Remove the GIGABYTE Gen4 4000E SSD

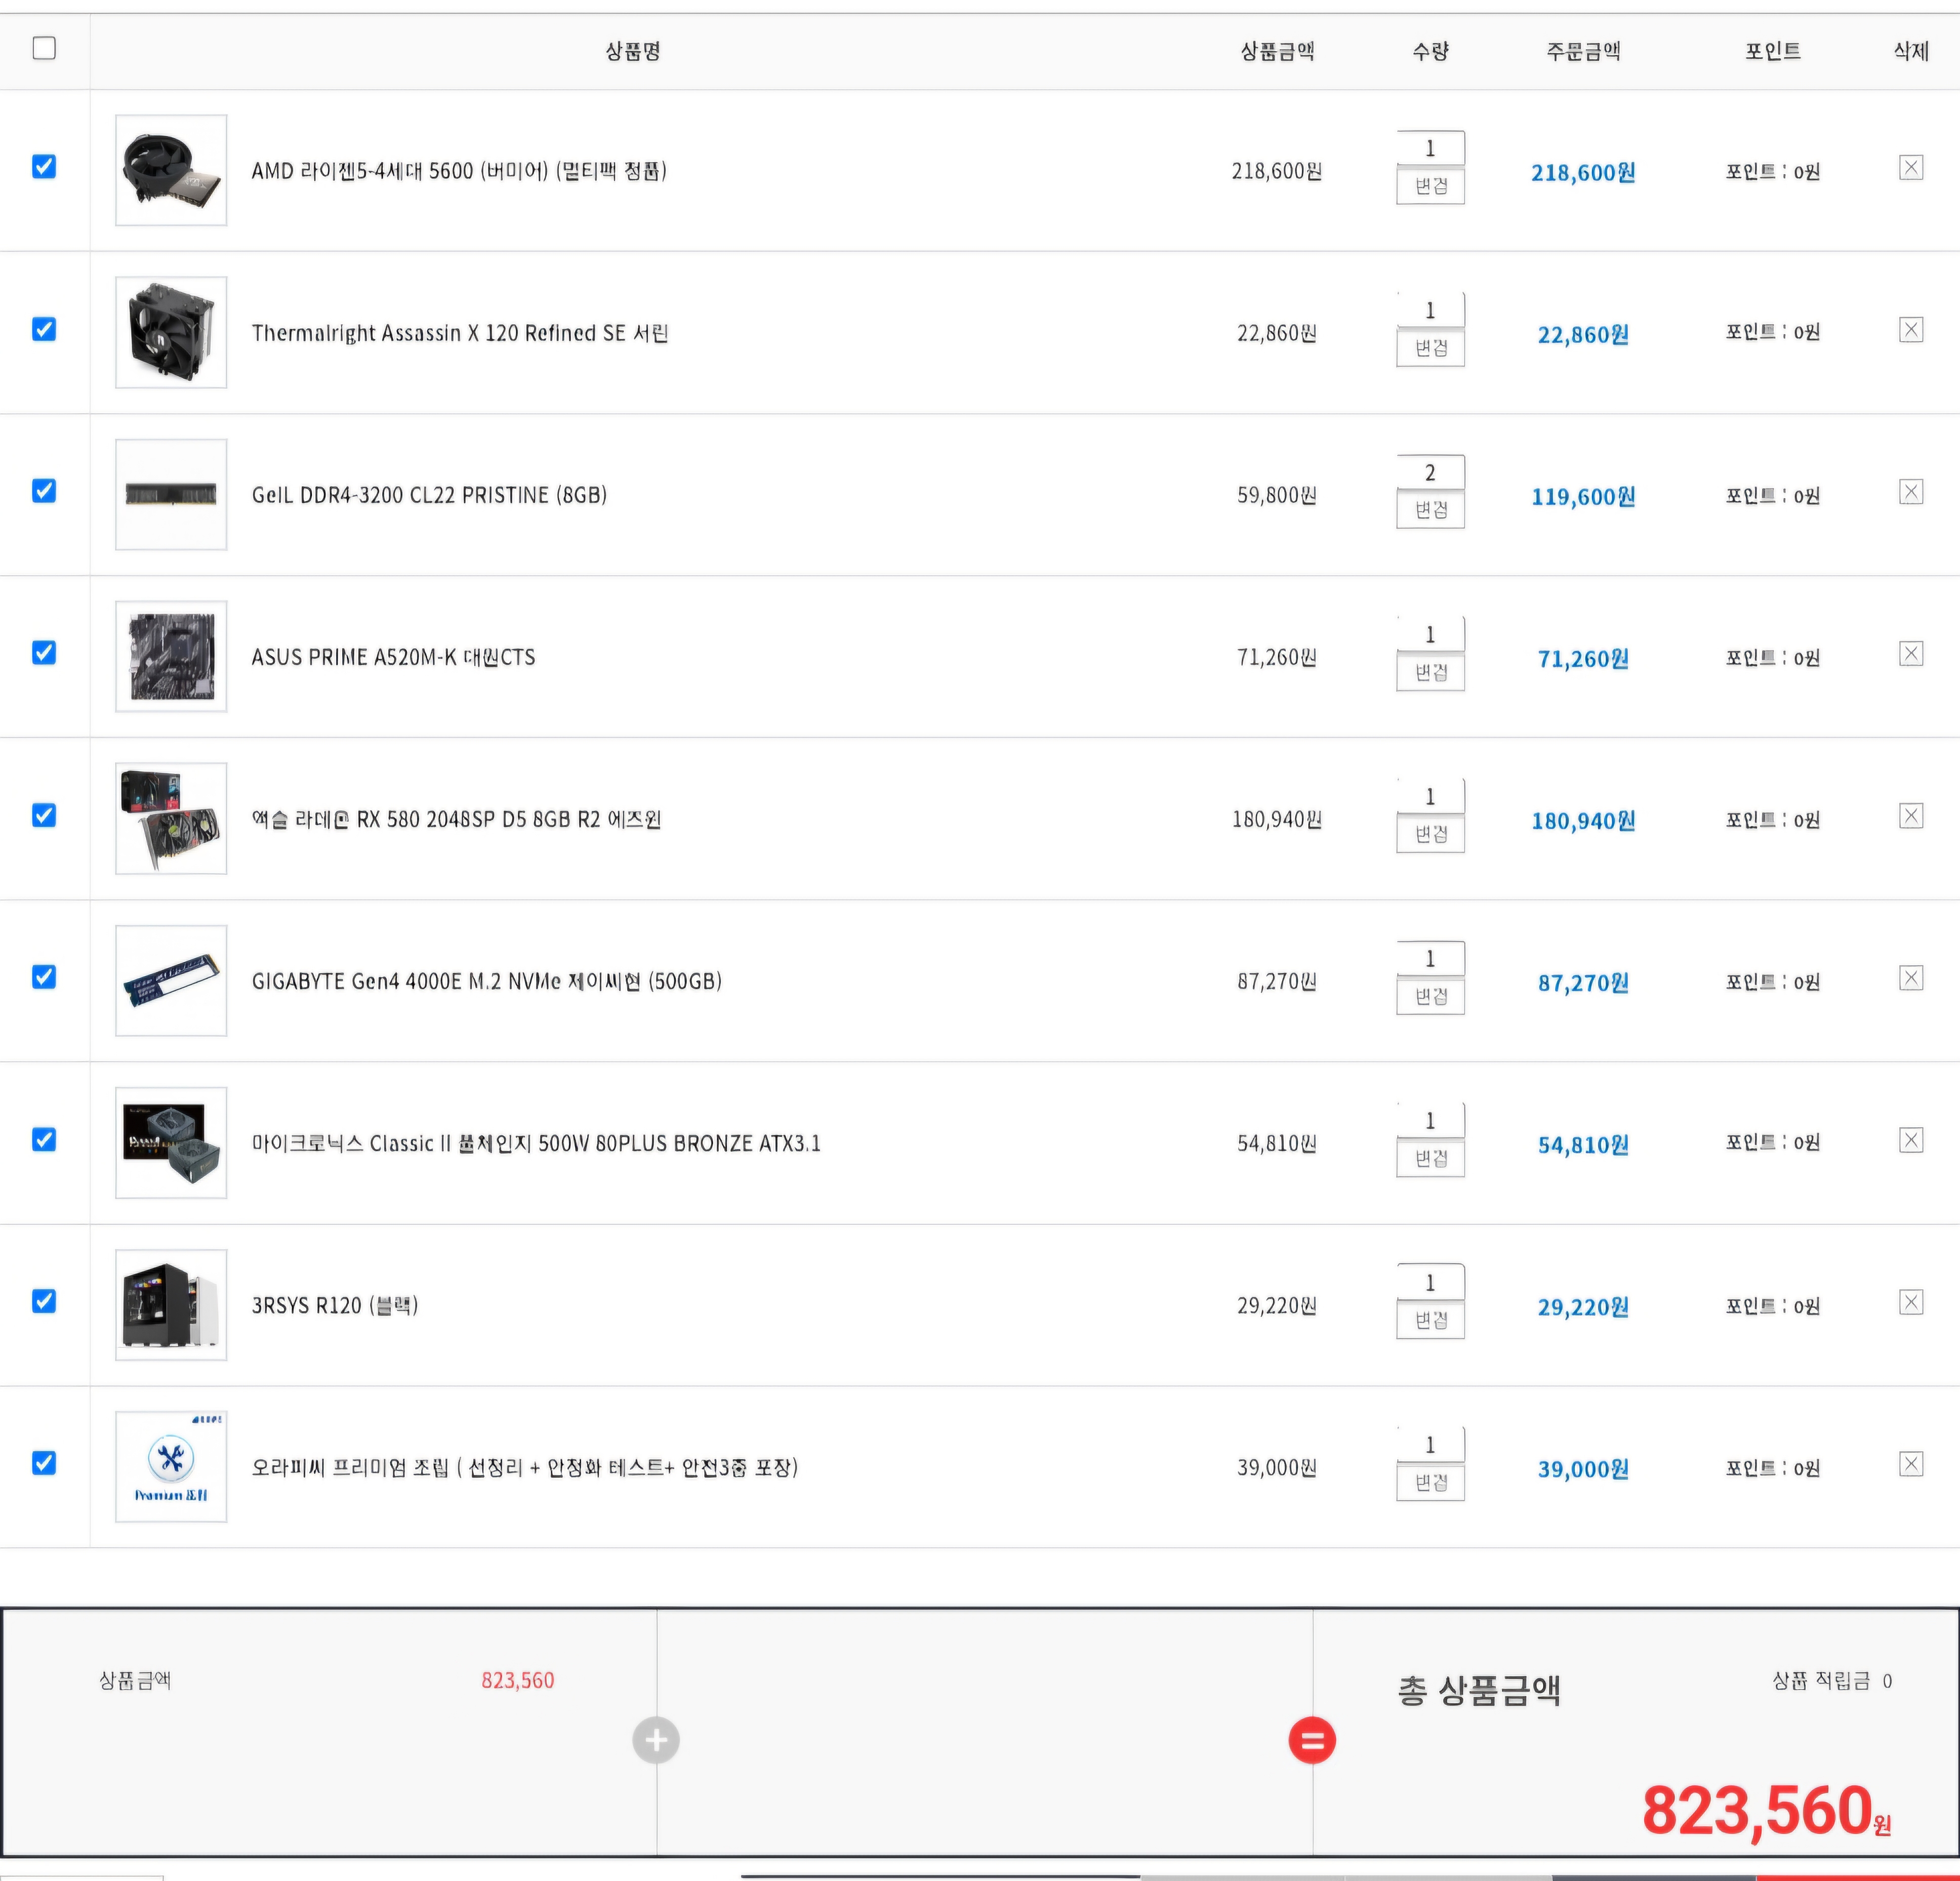[x=1910, y=978]
